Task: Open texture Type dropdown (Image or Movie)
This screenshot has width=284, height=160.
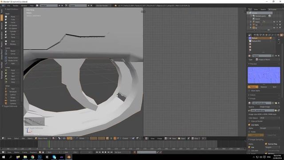Action: (x=267, y=60)
